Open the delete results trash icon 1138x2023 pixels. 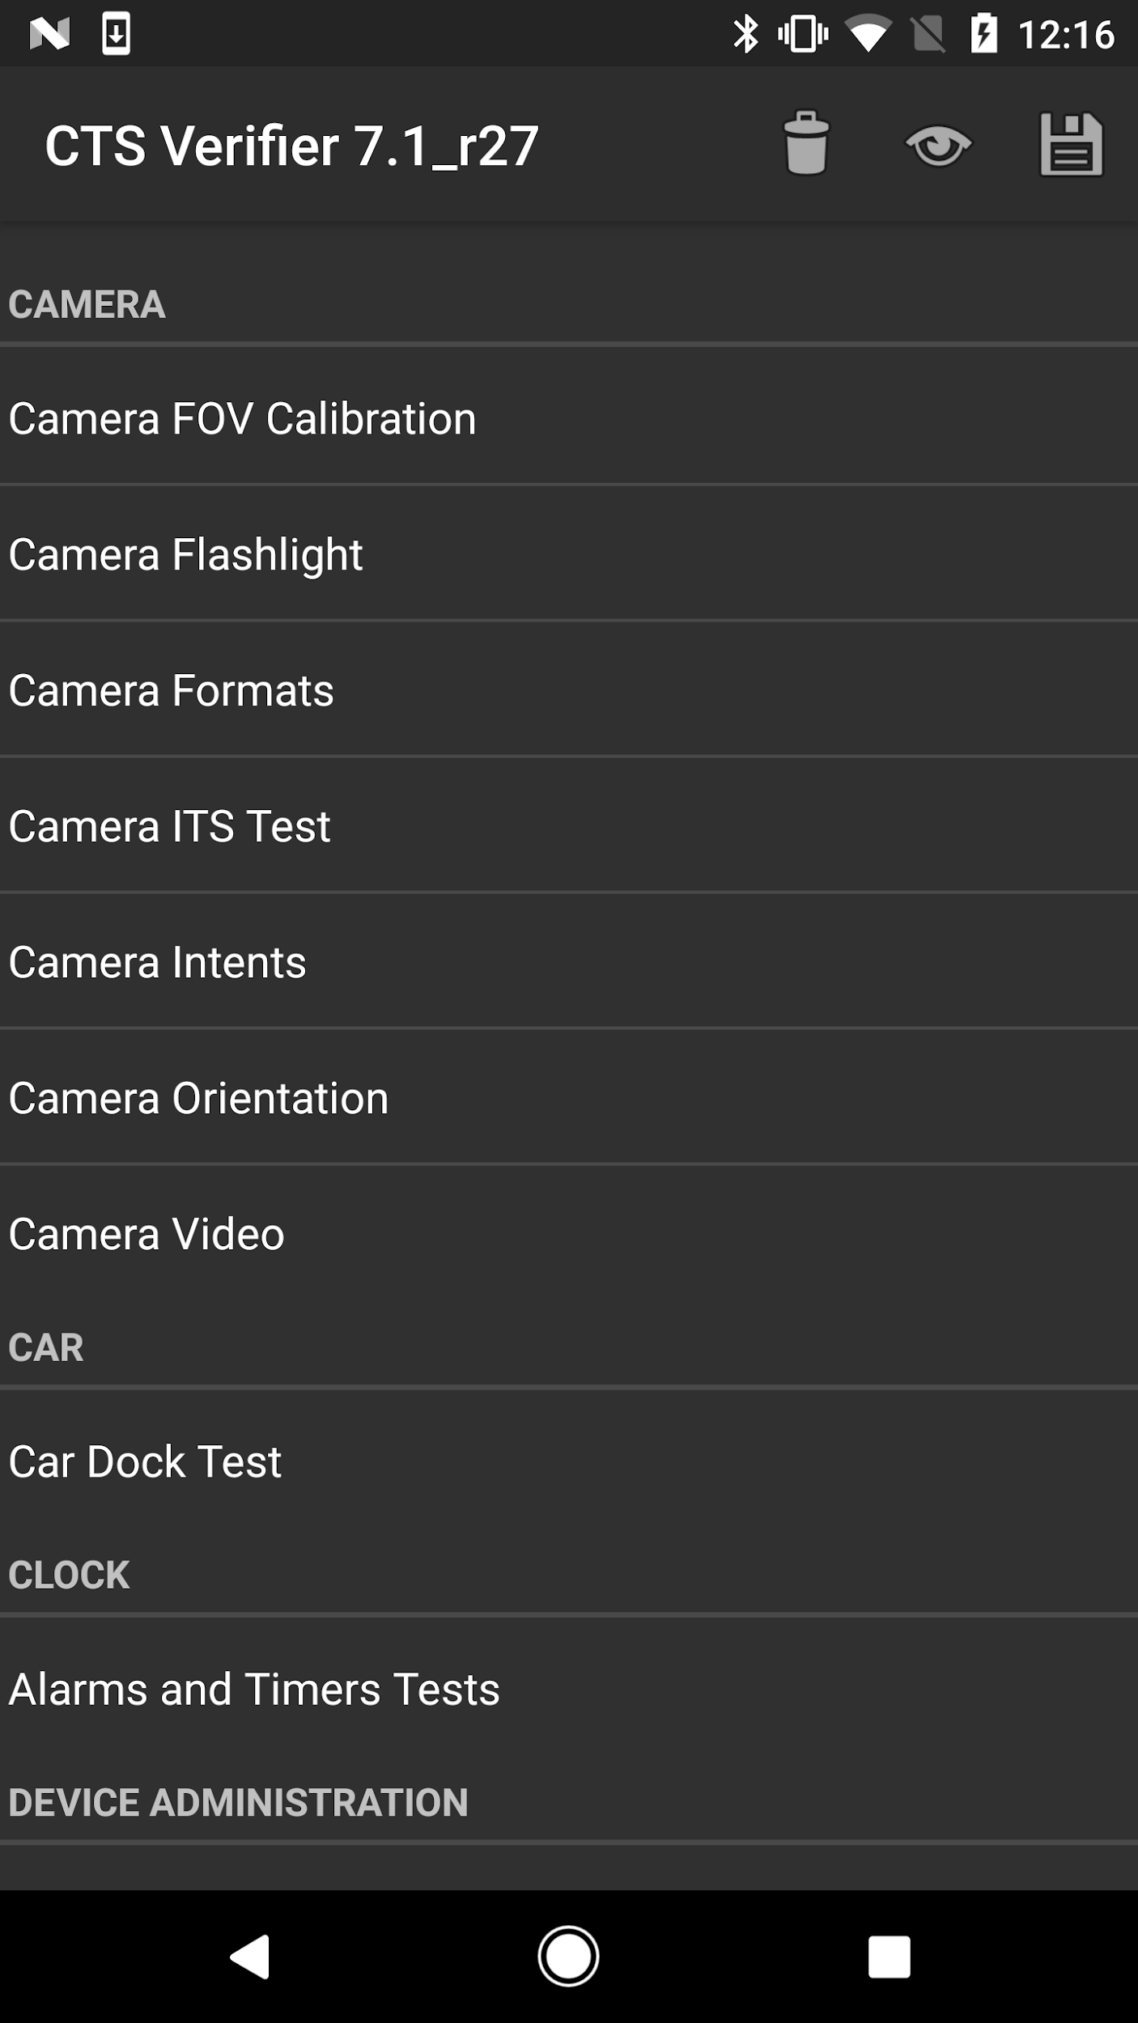pos(806,146)
